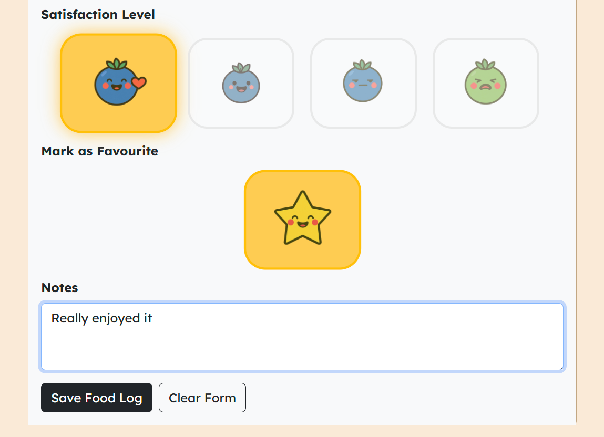Select the disgusted green face rating
The width and height of the screenshot is (604, 437).
point(486,83)
